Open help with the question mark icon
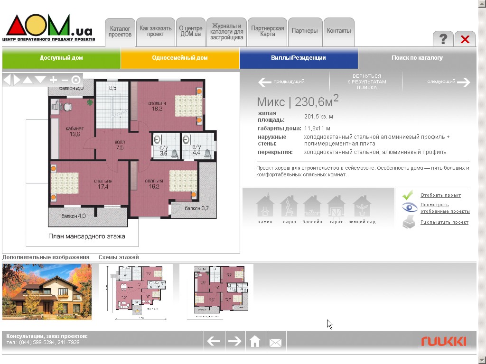 click(x=443, y=39)
